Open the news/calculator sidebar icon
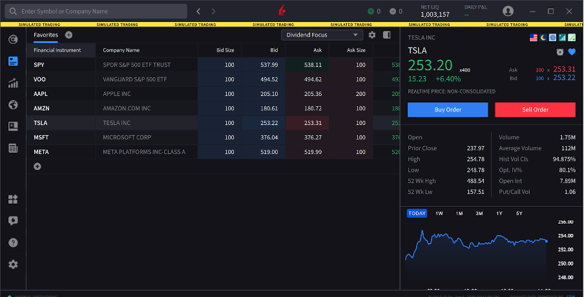The width and height of the screenshot is (584, 297). (13, 148)
